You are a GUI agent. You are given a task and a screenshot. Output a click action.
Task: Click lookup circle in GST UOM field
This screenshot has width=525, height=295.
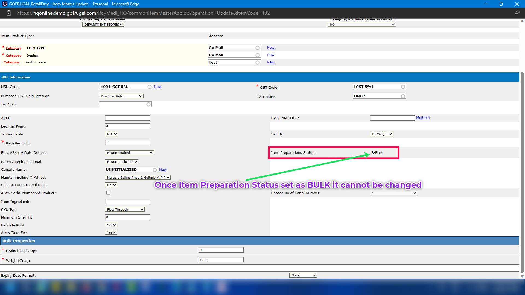[403, 96]
